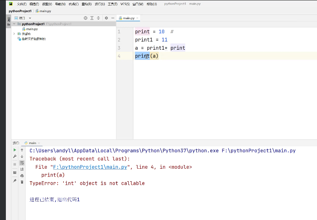Image resolution: width=317 pixels, height=220 pixels.
Task: Collapse the pythonProject1 root folder
Action: tap(14, 24)
